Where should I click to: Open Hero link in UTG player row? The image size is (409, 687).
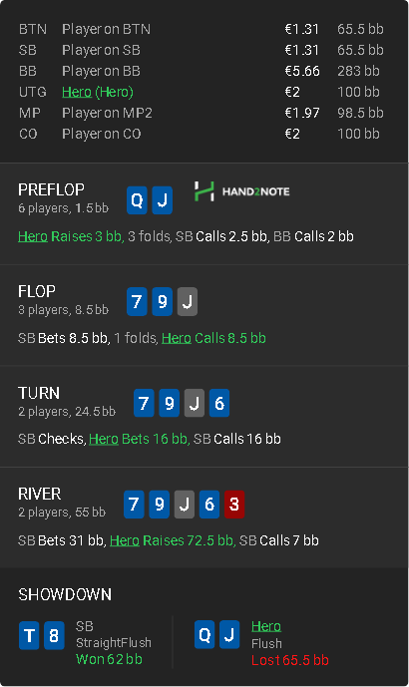pyautogui.click(x=77, y=92)
